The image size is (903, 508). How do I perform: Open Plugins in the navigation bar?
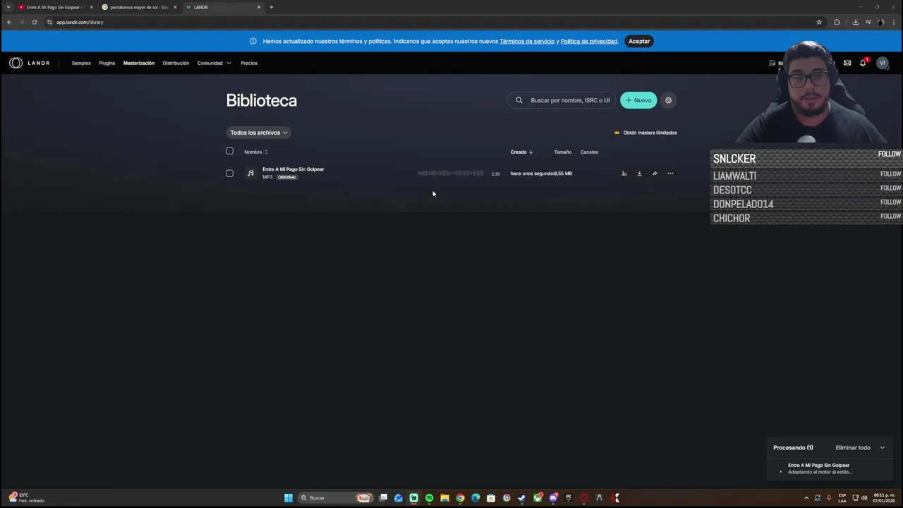pos(107,63)
